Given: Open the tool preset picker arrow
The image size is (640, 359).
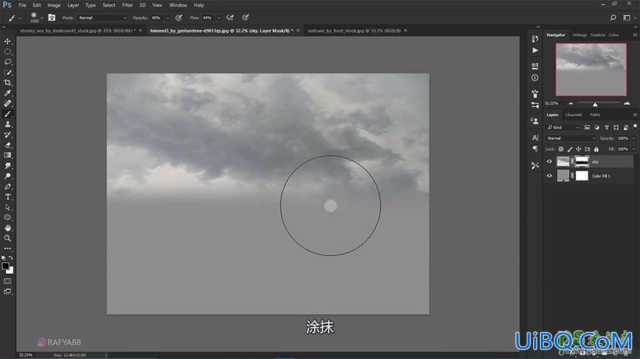Looking at the screenshot, I should [20, 18].
